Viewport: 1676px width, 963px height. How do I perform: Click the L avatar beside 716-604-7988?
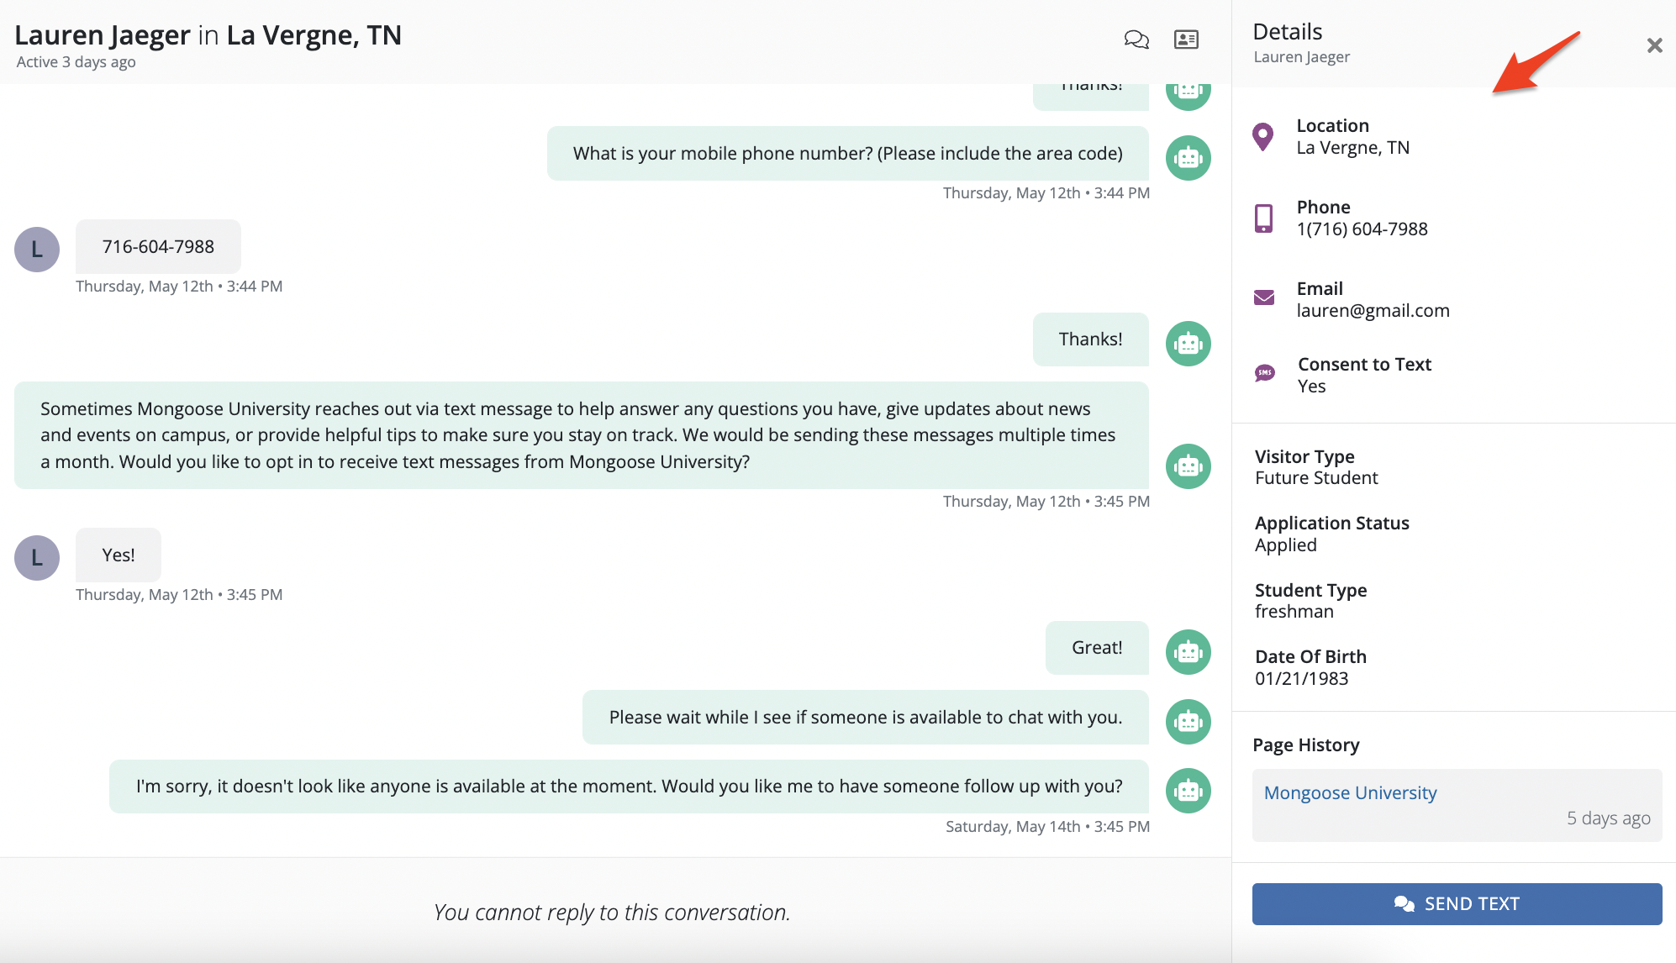(37, 250)
